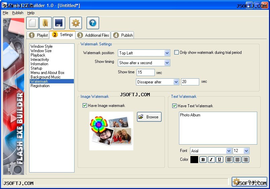Image resolution: width=270 pixels, height=189 pixels.
Task: Switch to the Additional Files tab
Action: (x=93, y=35)
